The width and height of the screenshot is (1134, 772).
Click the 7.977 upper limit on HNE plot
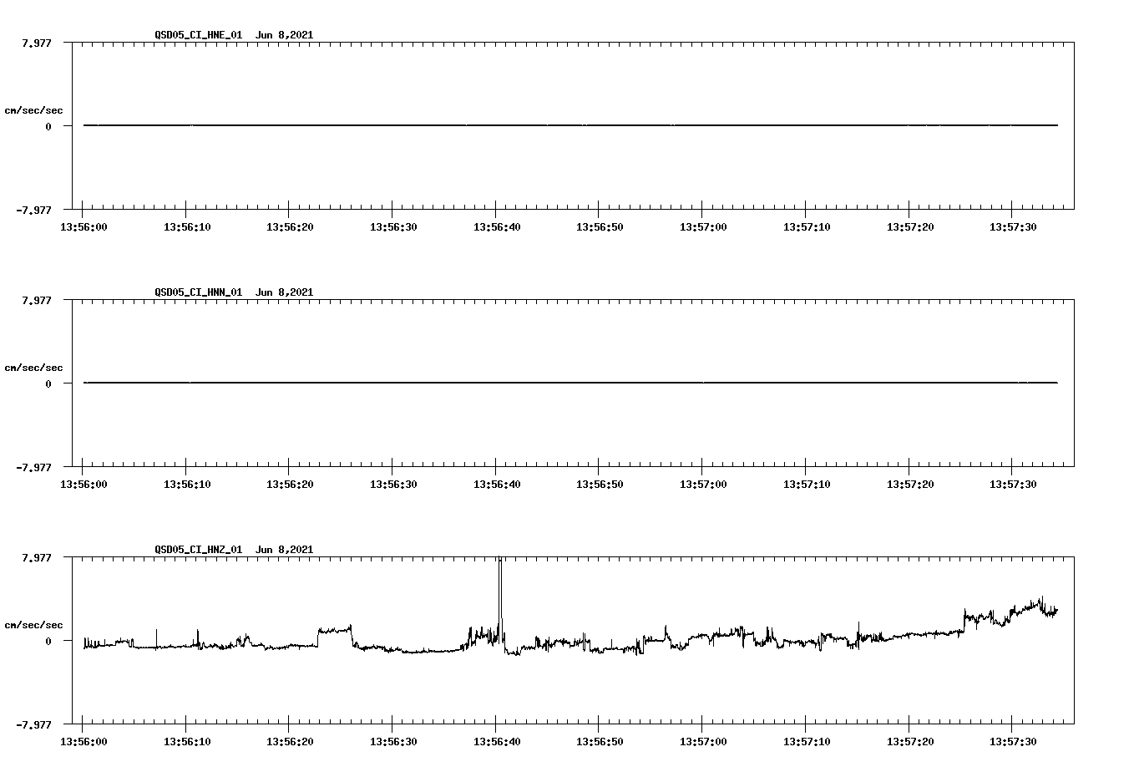(x=38, y=43)
